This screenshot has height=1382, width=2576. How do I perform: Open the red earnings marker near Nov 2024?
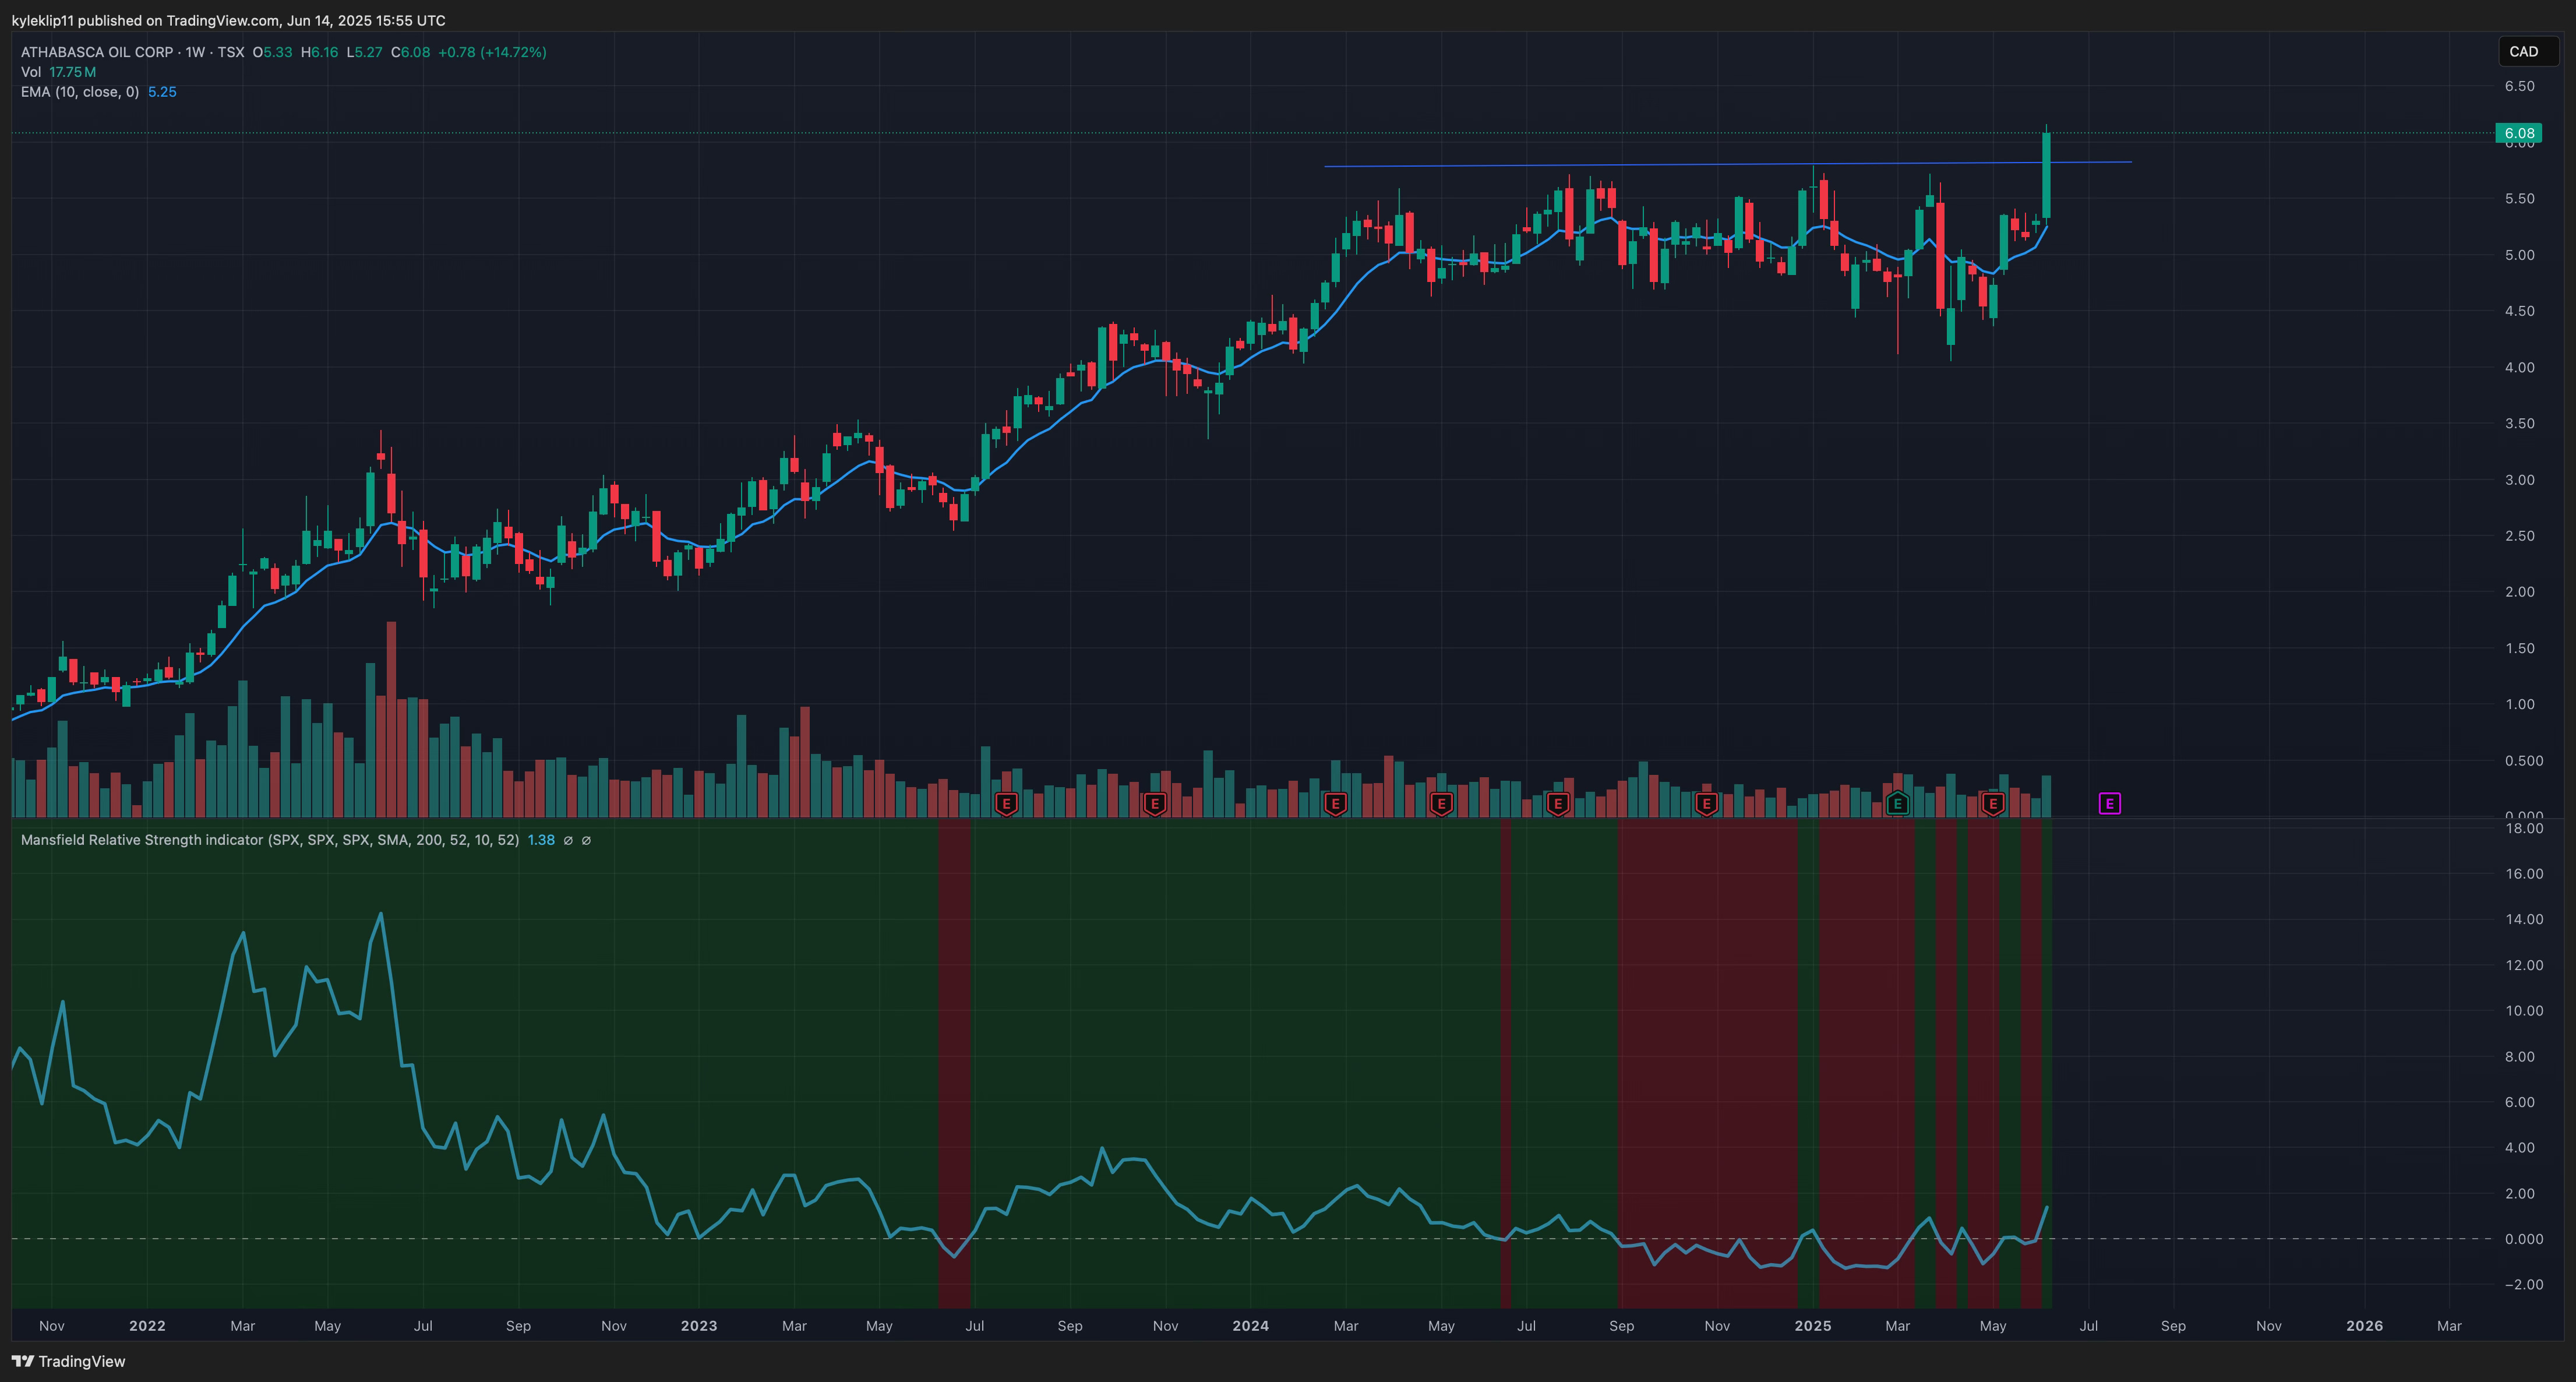point(1707,803)
